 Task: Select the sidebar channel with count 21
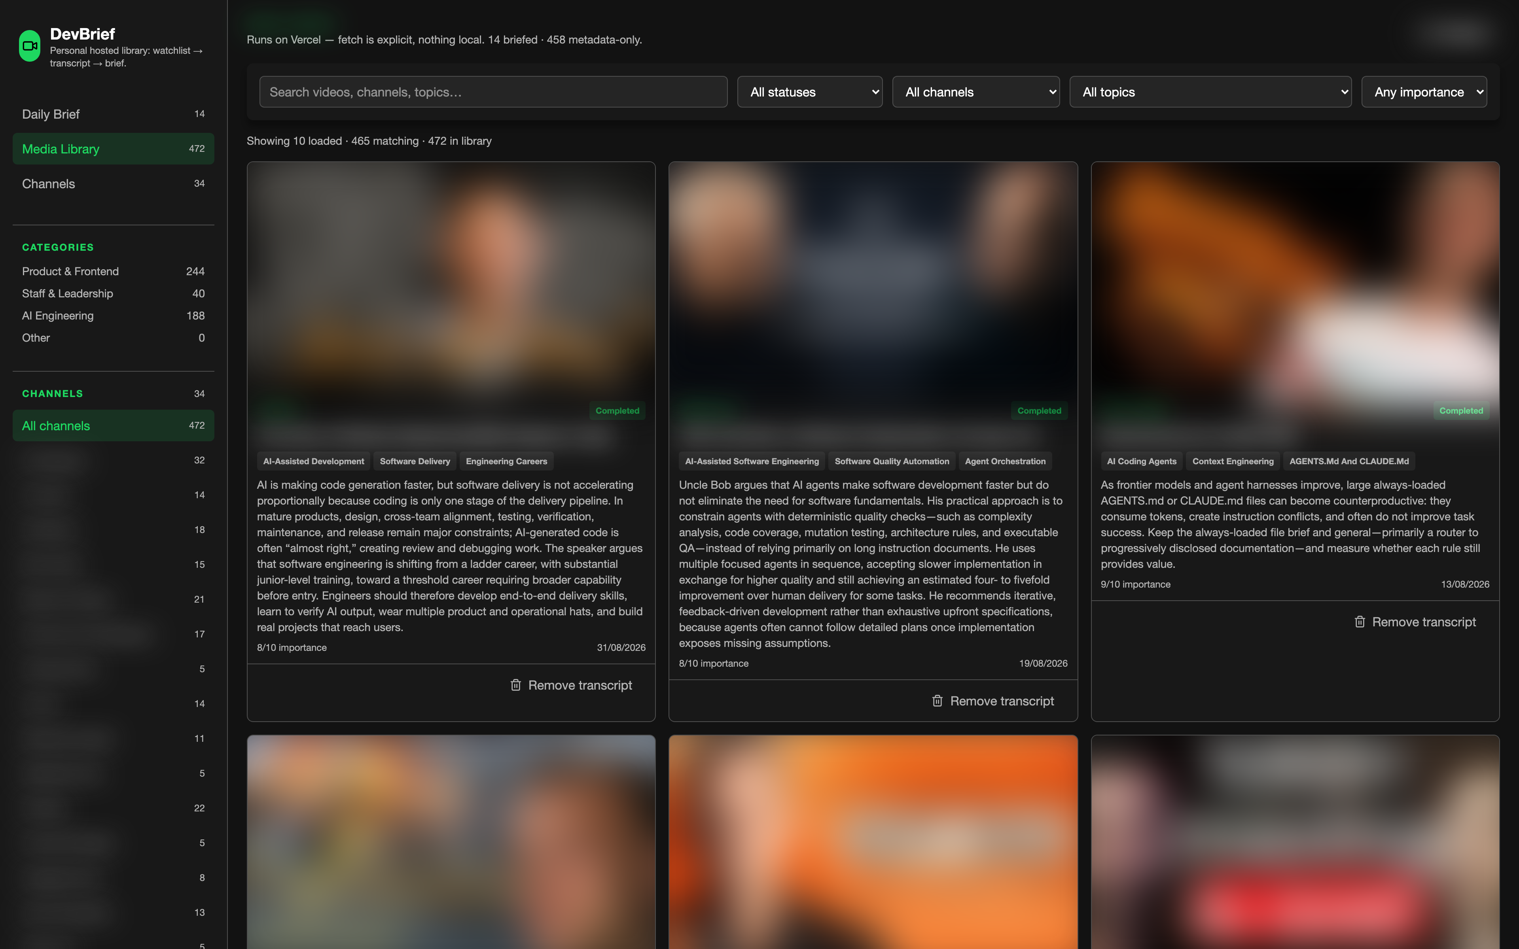(x=113, y=599)
